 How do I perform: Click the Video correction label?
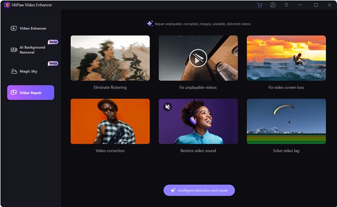click(x=110, y=151)
